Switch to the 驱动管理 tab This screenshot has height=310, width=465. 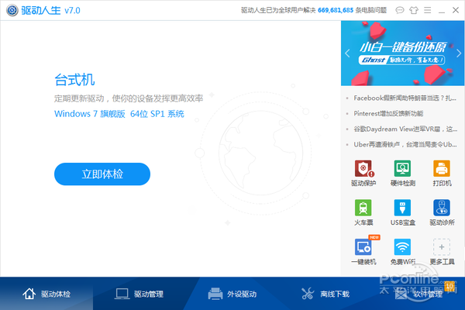(139, 294)
